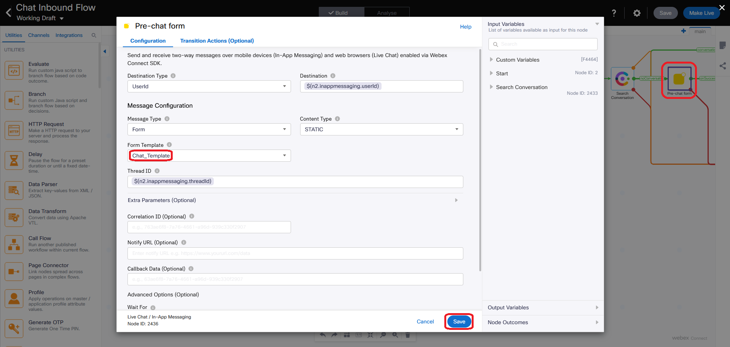Click the info icon next to Content Type

coord(337,119)
